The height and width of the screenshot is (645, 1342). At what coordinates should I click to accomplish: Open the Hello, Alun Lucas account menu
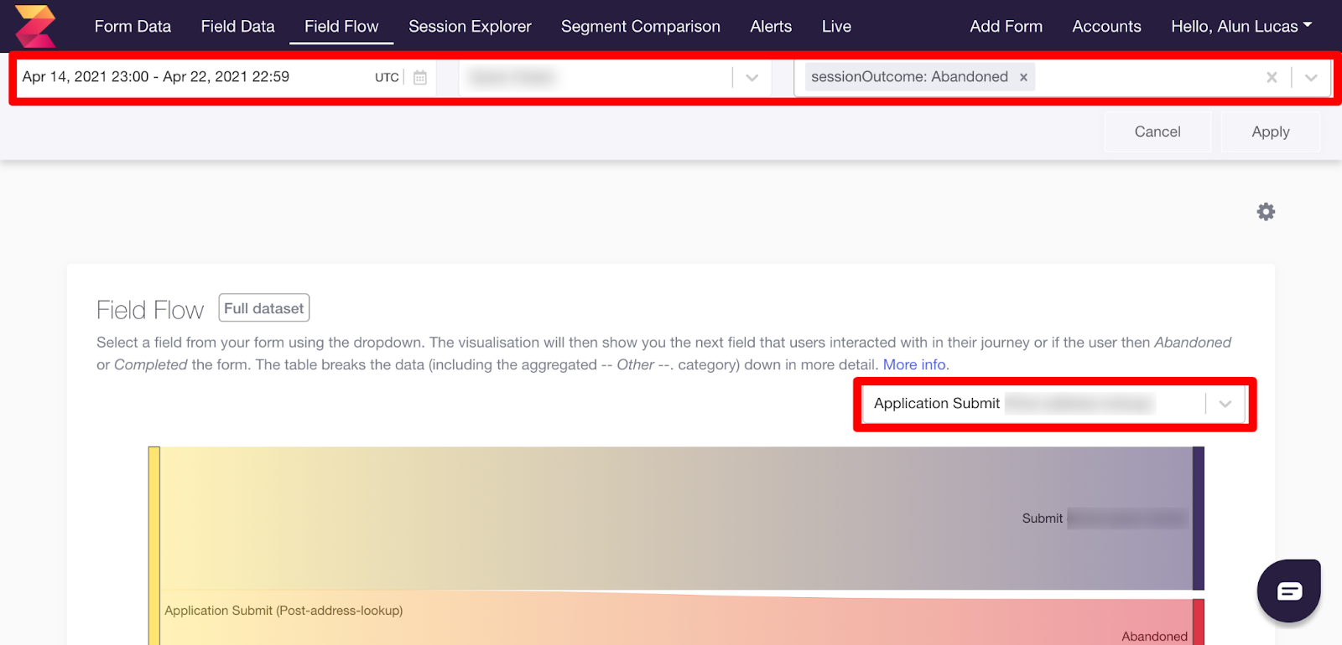point(1241,26)
